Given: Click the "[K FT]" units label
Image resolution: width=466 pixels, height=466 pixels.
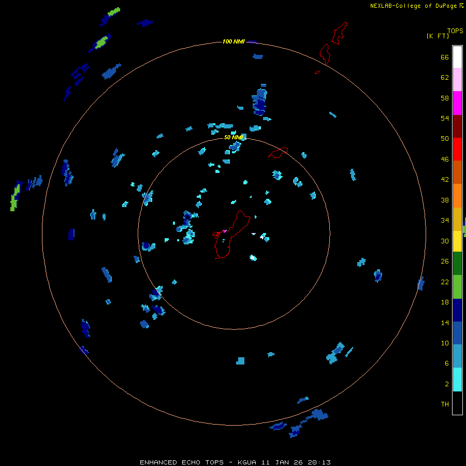Looking at the screenshot, I should point(438,36).
